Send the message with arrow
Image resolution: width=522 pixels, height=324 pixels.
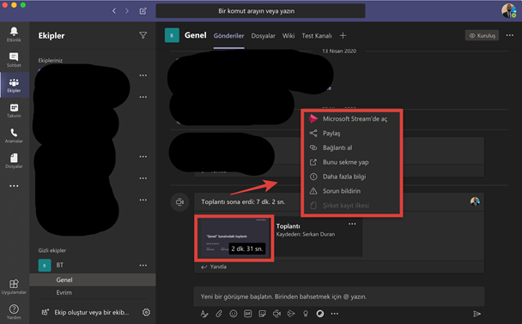pyautogui.click(x=476, y=314)
